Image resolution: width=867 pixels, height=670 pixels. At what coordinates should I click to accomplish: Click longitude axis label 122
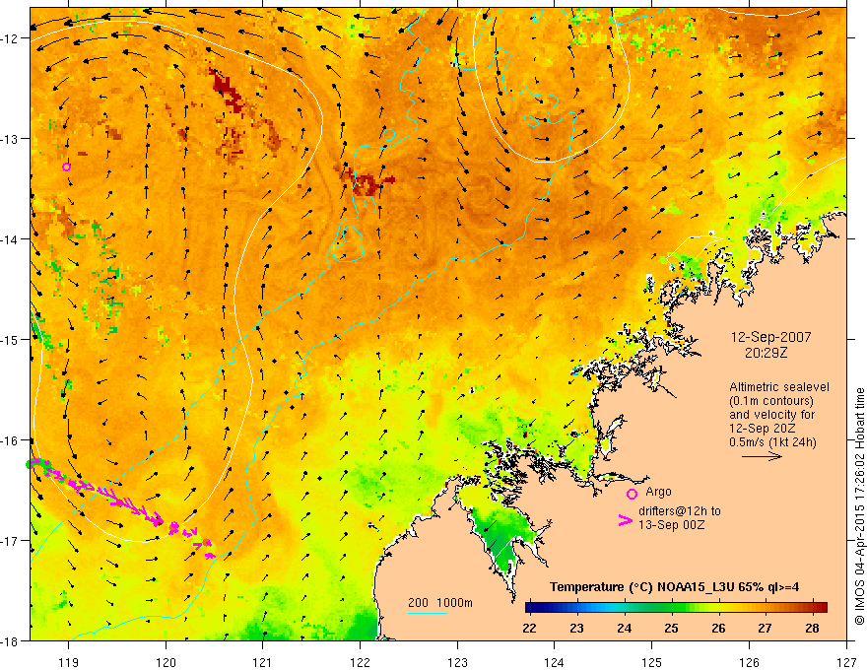click(360, 662)
